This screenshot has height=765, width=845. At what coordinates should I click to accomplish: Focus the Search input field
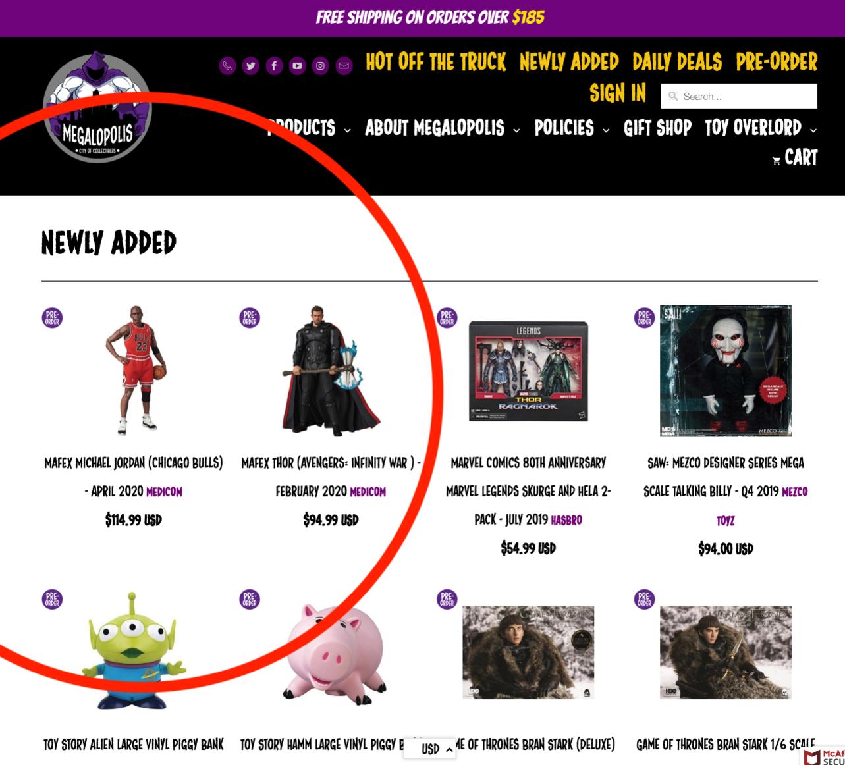pyautogui.click(x=739, y=96)
